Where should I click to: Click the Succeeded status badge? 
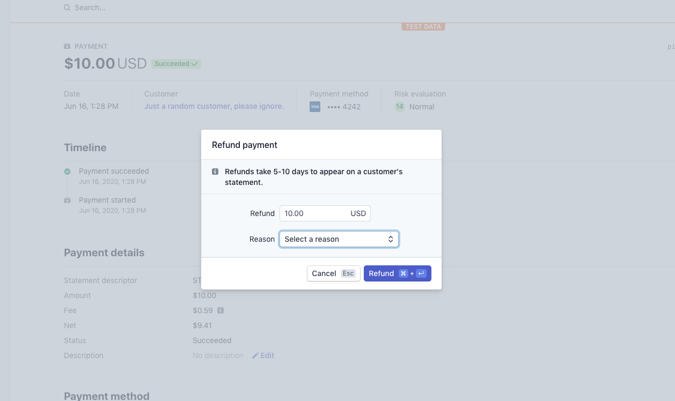(176, 64)
